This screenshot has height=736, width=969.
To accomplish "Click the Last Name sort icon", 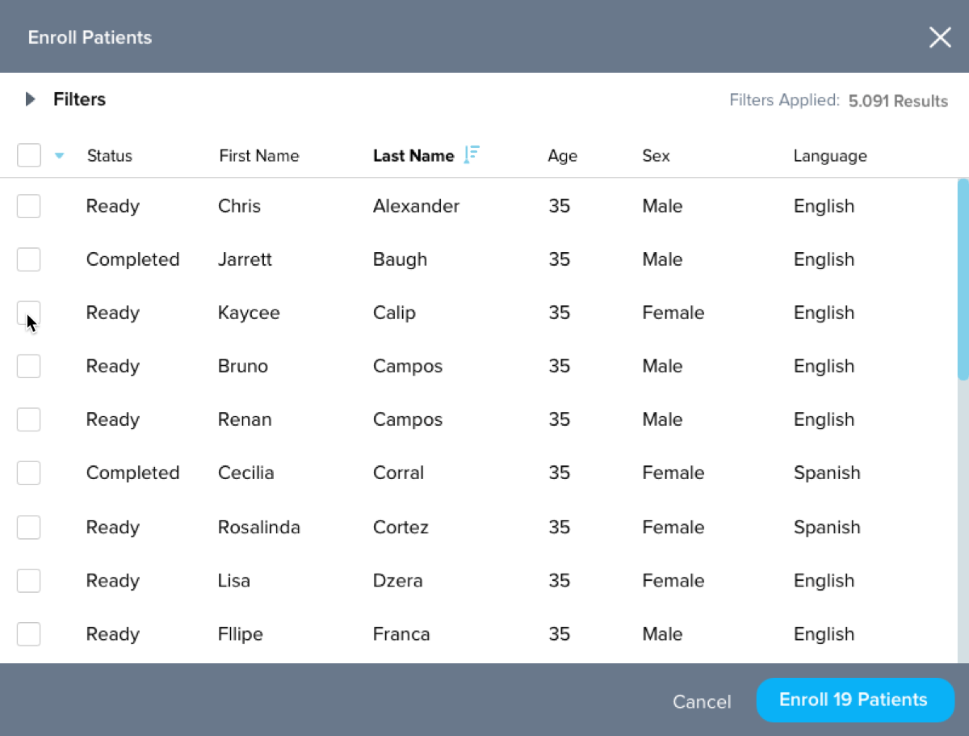I will 472,155.
